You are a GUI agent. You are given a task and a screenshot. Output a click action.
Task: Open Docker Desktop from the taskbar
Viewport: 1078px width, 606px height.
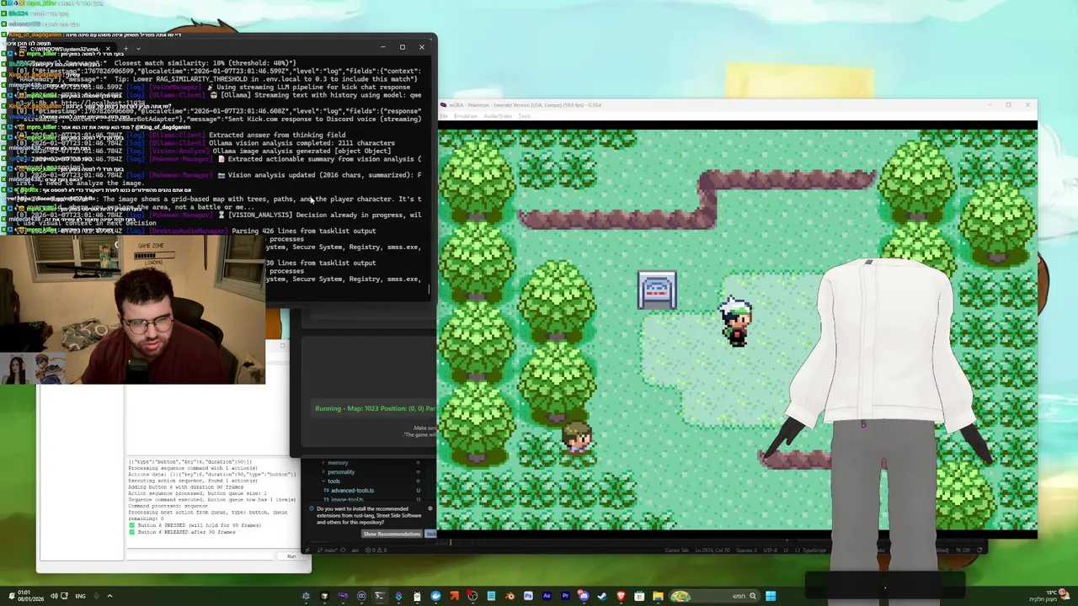pyautogui.click(x=435, y=596)
